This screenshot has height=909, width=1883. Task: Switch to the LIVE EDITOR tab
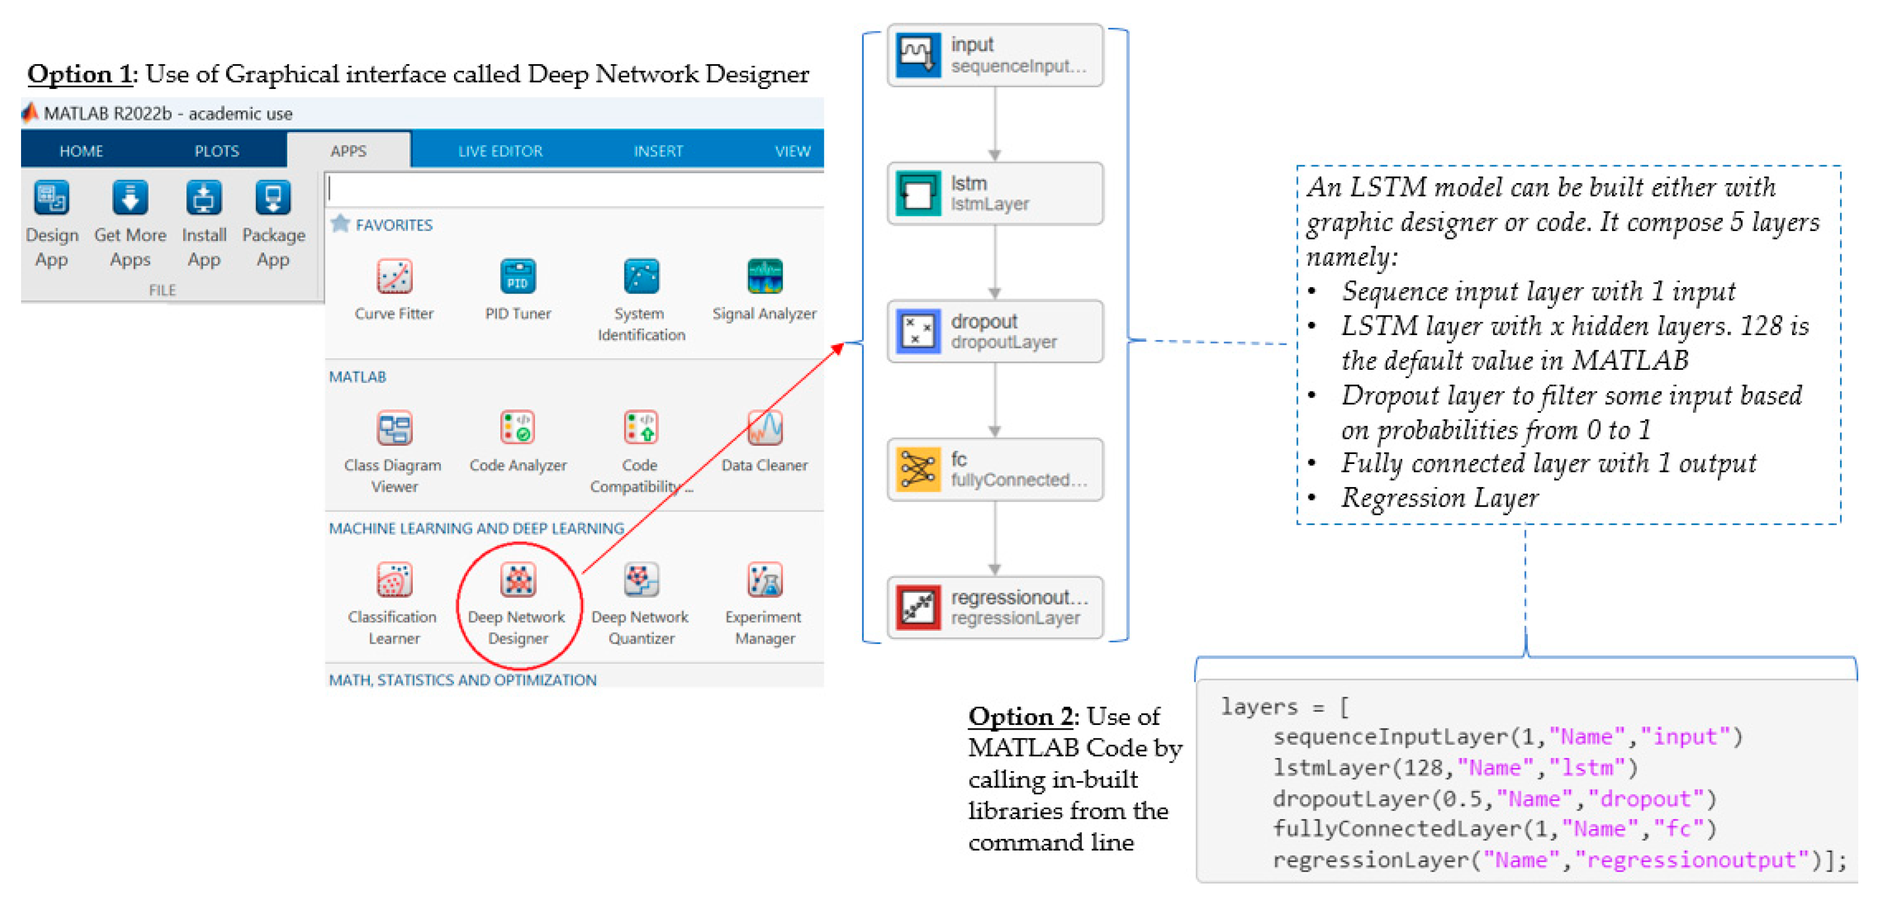point(500,151)
